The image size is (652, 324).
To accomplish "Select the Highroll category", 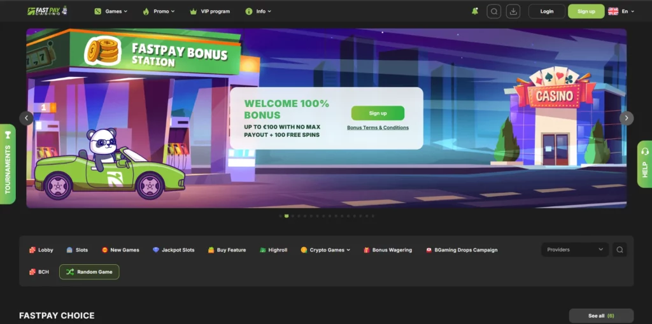I will [x=273, y=250].
